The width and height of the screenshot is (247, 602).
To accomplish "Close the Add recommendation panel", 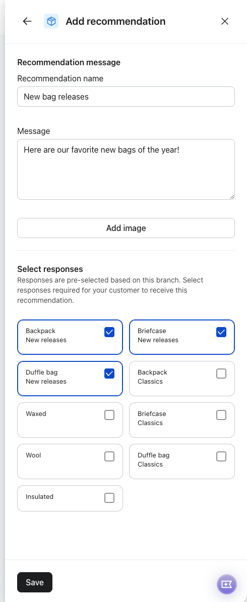I will [225, 21].
